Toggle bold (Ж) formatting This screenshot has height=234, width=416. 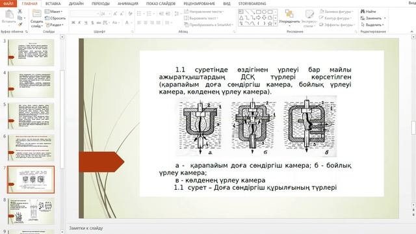click(73, 23)
